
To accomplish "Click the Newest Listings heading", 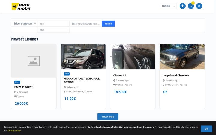I will tap(25, 39).
